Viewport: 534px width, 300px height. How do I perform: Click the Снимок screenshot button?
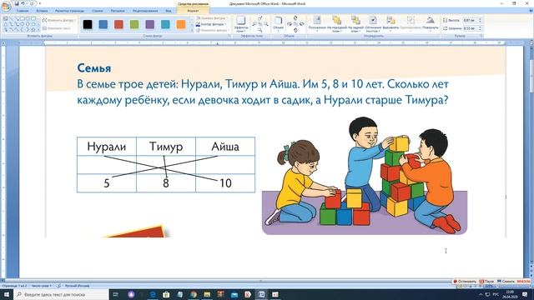[x=506, y=282]
